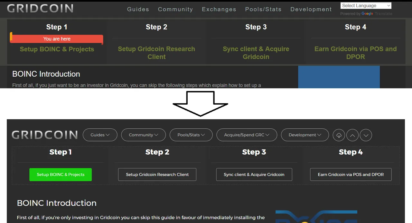Image resolution: width=412 pixels, height=223 pixels.
Task: Expand the new site's Pools/Stats dropdown
Action: click(191, 135)
